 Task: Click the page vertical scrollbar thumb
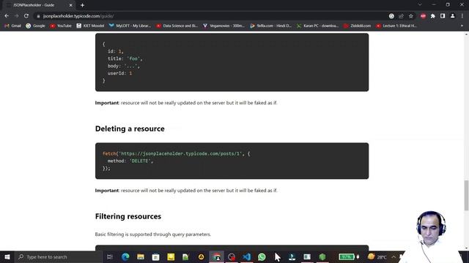466,195
